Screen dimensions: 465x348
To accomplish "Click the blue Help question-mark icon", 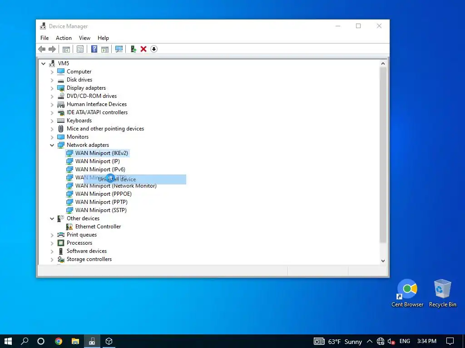I will (x=94, y=49).
